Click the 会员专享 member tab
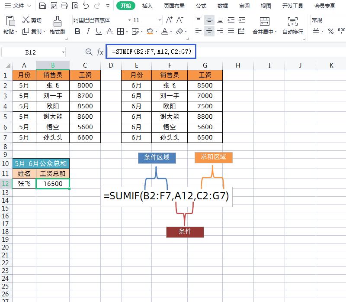 click(325, 6)
